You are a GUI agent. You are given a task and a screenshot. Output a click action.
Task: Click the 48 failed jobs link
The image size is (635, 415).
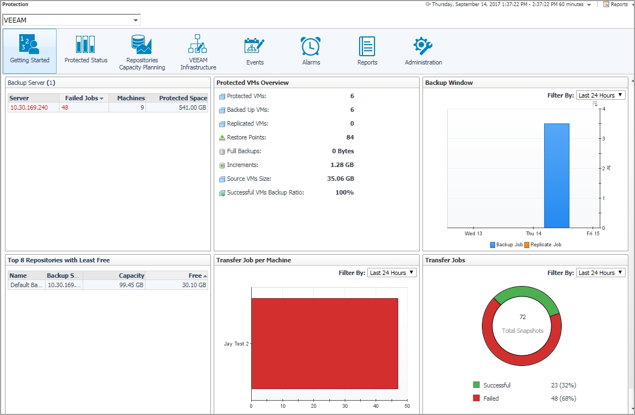(x=65, y=107)
